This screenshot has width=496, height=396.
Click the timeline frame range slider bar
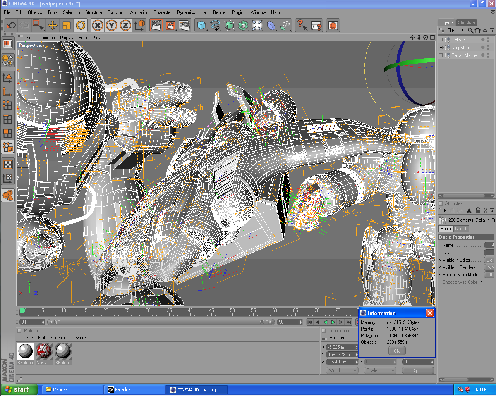pyautogui.click(x=161, y=322)
